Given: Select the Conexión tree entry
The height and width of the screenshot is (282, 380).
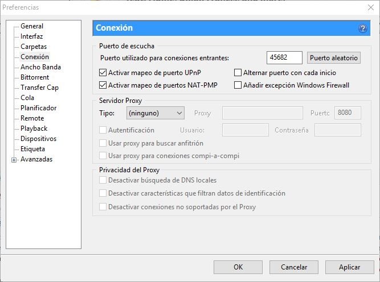Looking at the screenshot, I should pyautogui.click(x=35, y=57).
